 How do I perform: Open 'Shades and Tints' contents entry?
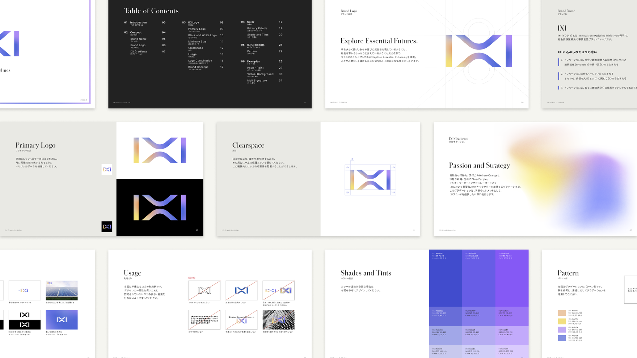coord(258,35)
